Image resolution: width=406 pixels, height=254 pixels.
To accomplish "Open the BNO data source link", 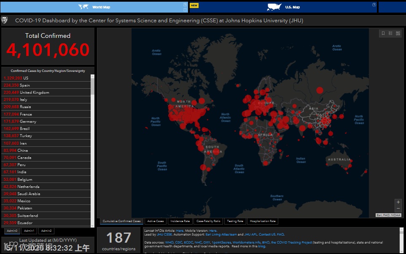I will tap(266, 242).
